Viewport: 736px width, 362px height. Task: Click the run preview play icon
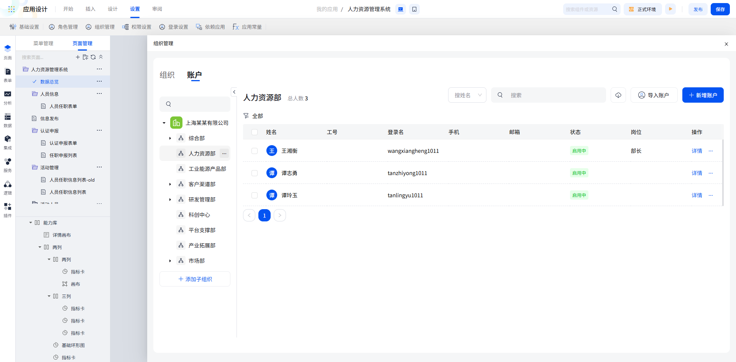[670, 9]
